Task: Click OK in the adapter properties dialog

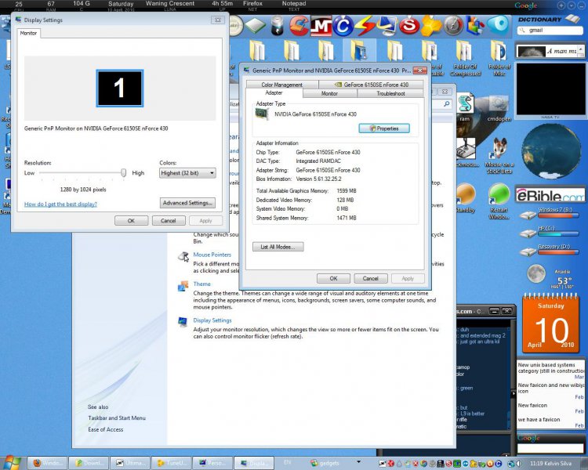Action: tap(333, 279)
